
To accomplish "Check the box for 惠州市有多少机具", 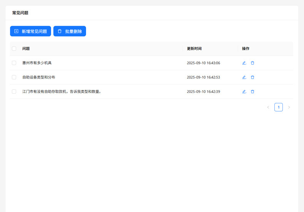I will [14, 63].
